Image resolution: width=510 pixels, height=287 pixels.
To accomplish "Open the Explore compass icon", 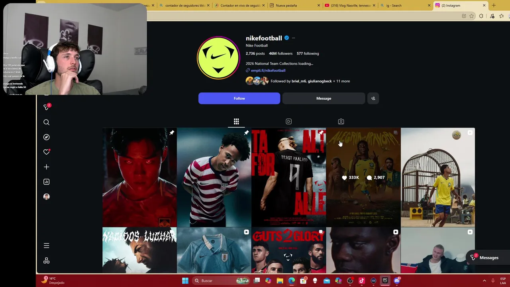I will pos(46,137).
